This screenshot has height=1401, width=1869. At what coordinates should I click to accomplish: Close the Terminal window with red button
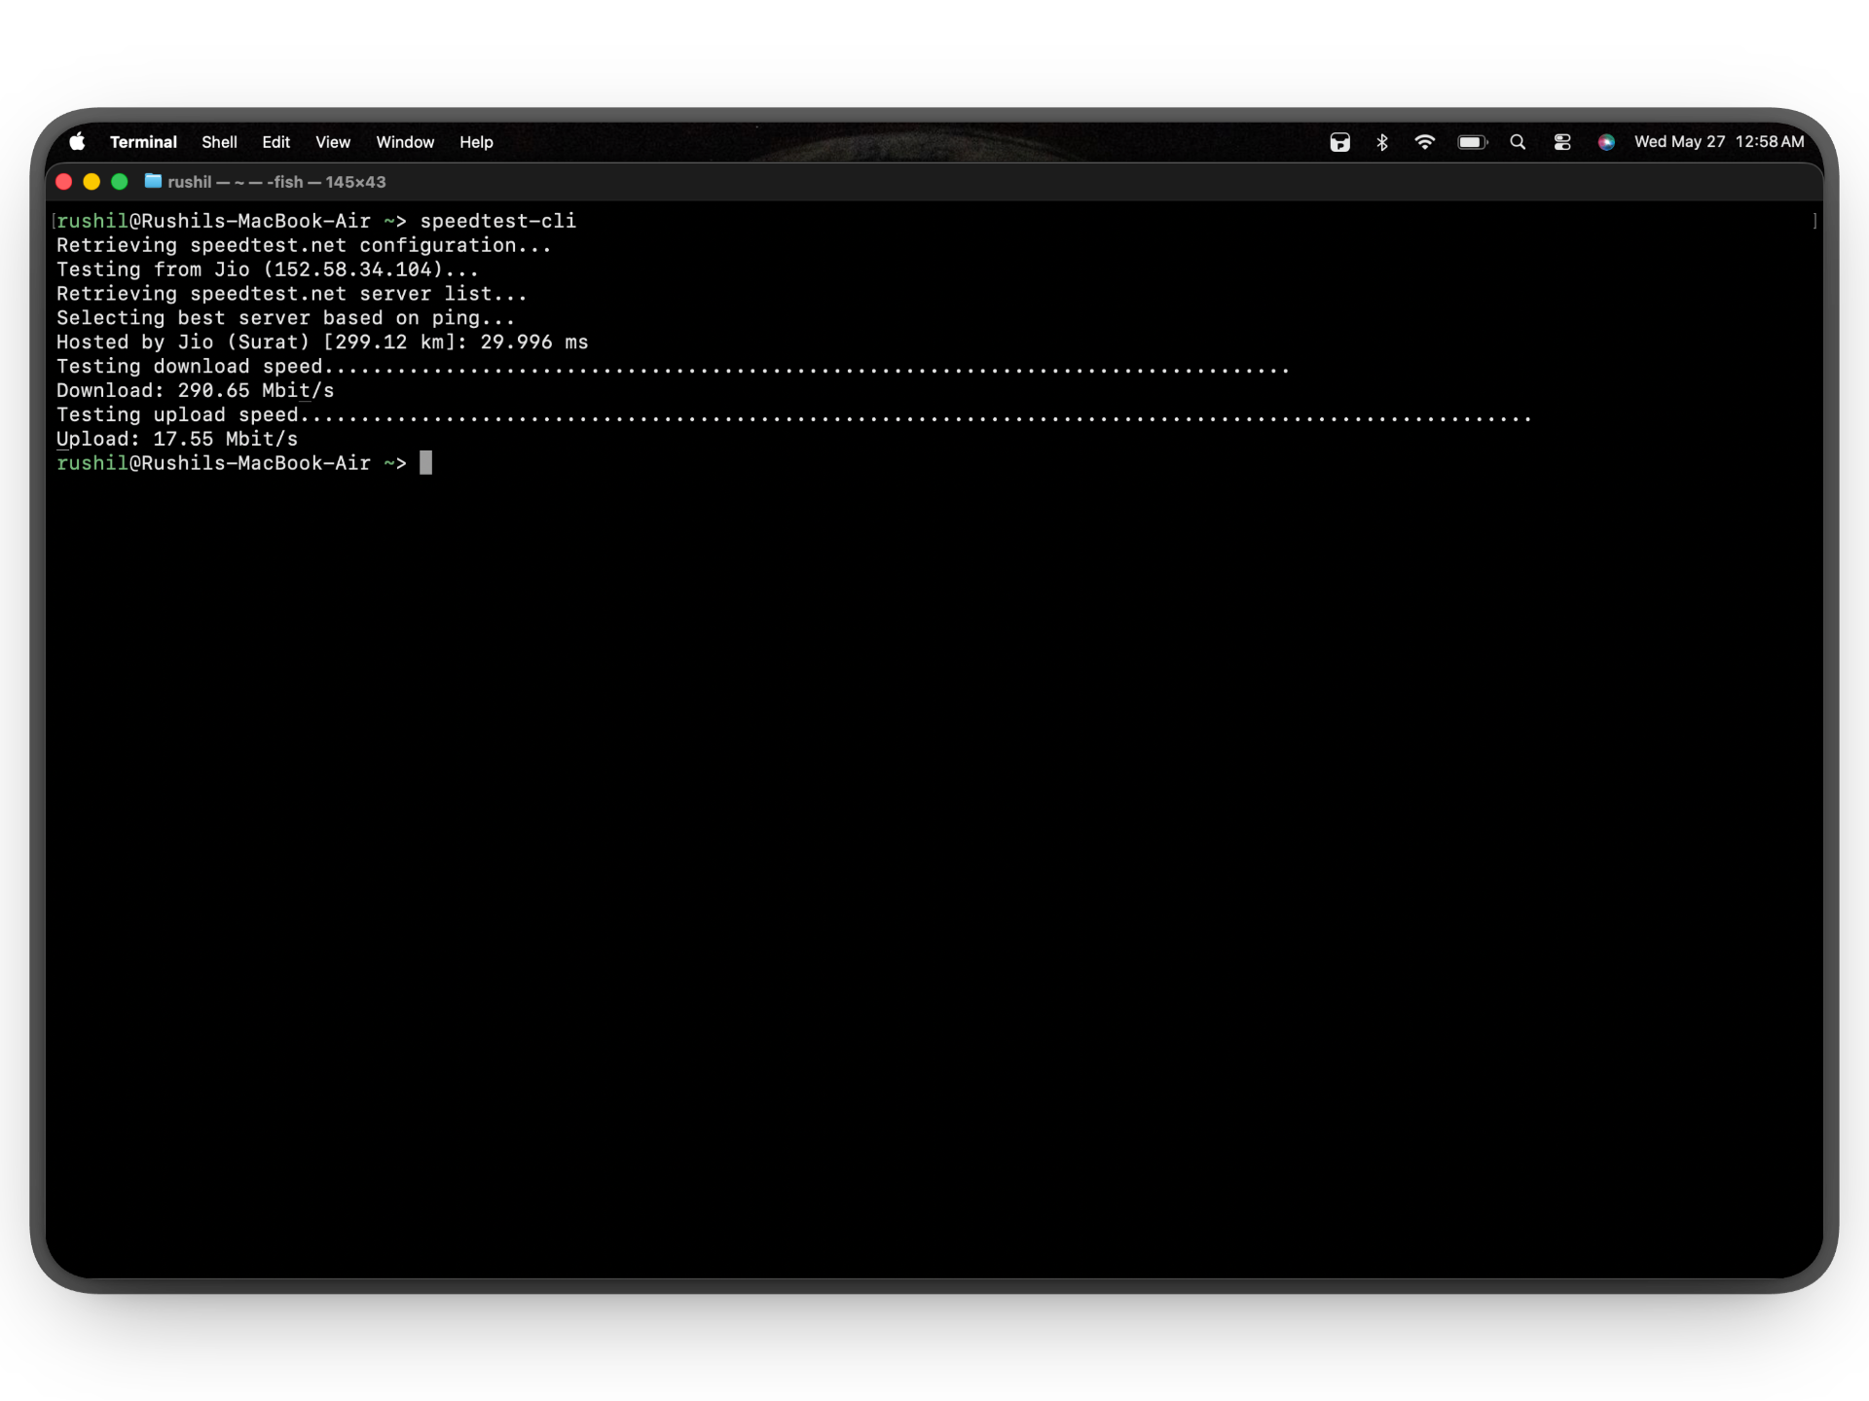64,182
